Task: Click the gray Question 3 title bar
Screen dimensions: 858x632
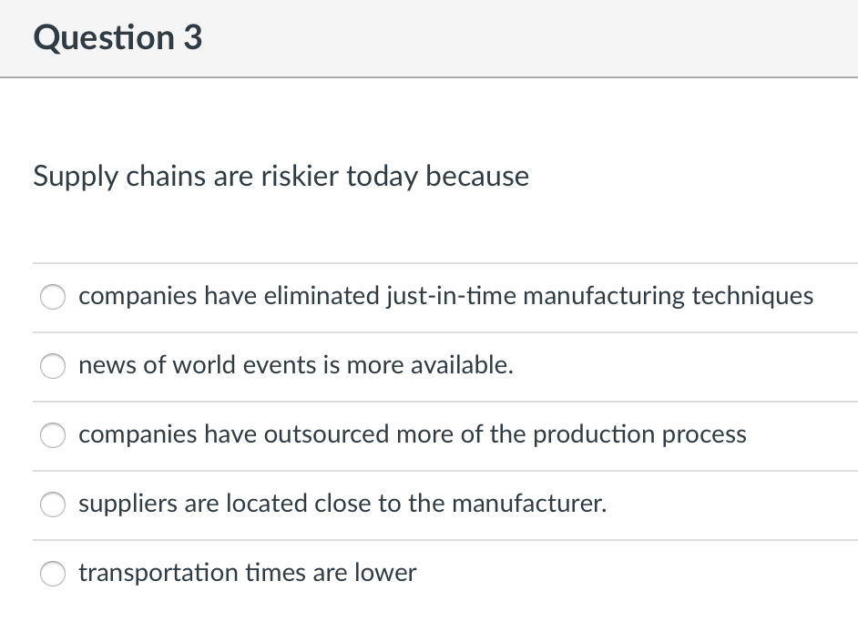Action: coord(429,38)
